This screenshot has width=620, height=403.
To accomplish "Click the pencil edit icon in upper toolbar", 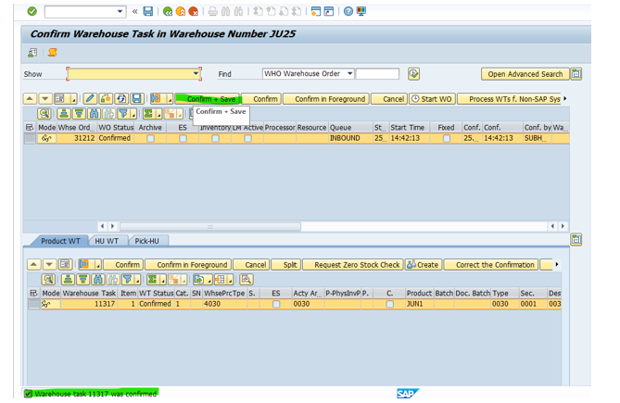I will coord(90,98).
